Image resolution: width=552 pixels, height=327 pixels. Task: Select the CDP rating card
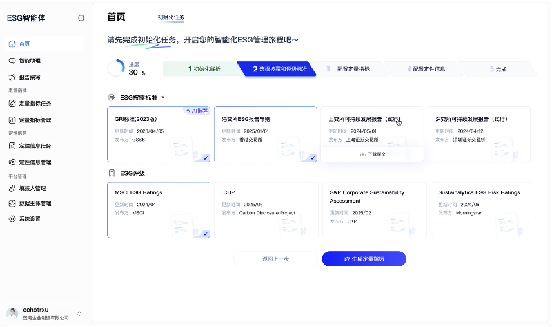(x=266, y=210)
